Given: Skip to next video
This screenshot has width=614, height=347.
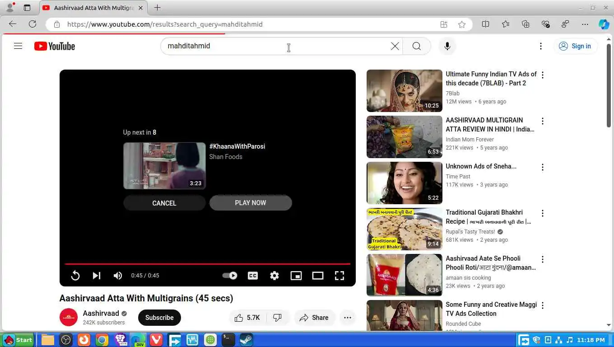Looking at the screenshot, I should tap(97, 276).
